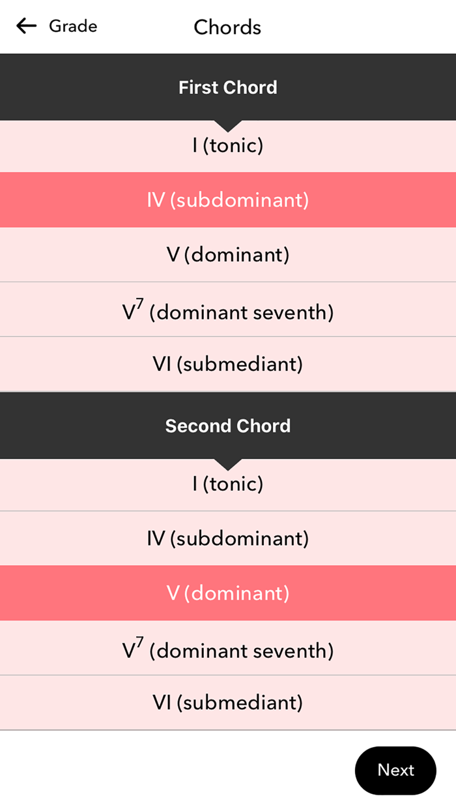Tap the First Chord section header
The image size is (456, 811).
pyautogui.click(x=228, y=87)
